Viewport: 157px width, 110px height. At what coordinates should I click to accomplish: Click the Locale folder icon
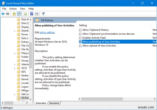[x=19, y=83]
